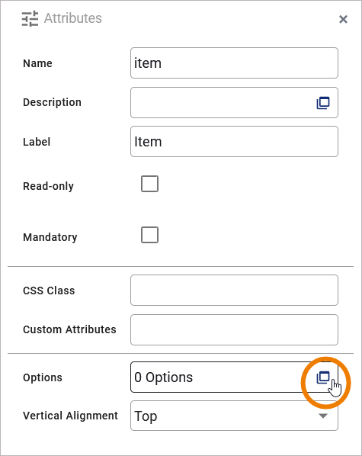Image resolution: width=362 pixels, height=456 pixels.
Task: Click the 0 Options field text
Action: 163,377
